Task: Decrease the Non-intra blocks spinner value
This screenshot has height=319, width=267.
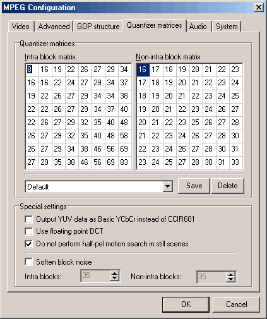Action: pos(230,279)
